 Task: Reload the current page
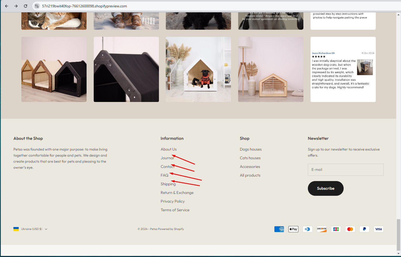[26, 6]
